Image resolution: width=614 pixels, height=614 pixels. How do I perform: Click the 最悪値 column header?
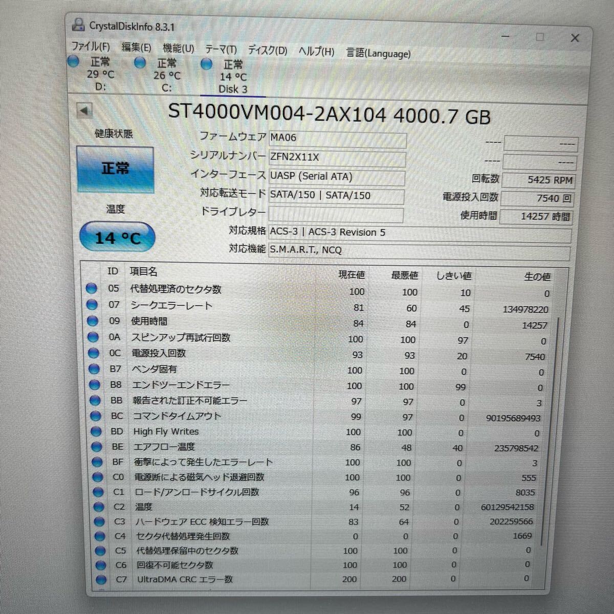coord(404,275)
